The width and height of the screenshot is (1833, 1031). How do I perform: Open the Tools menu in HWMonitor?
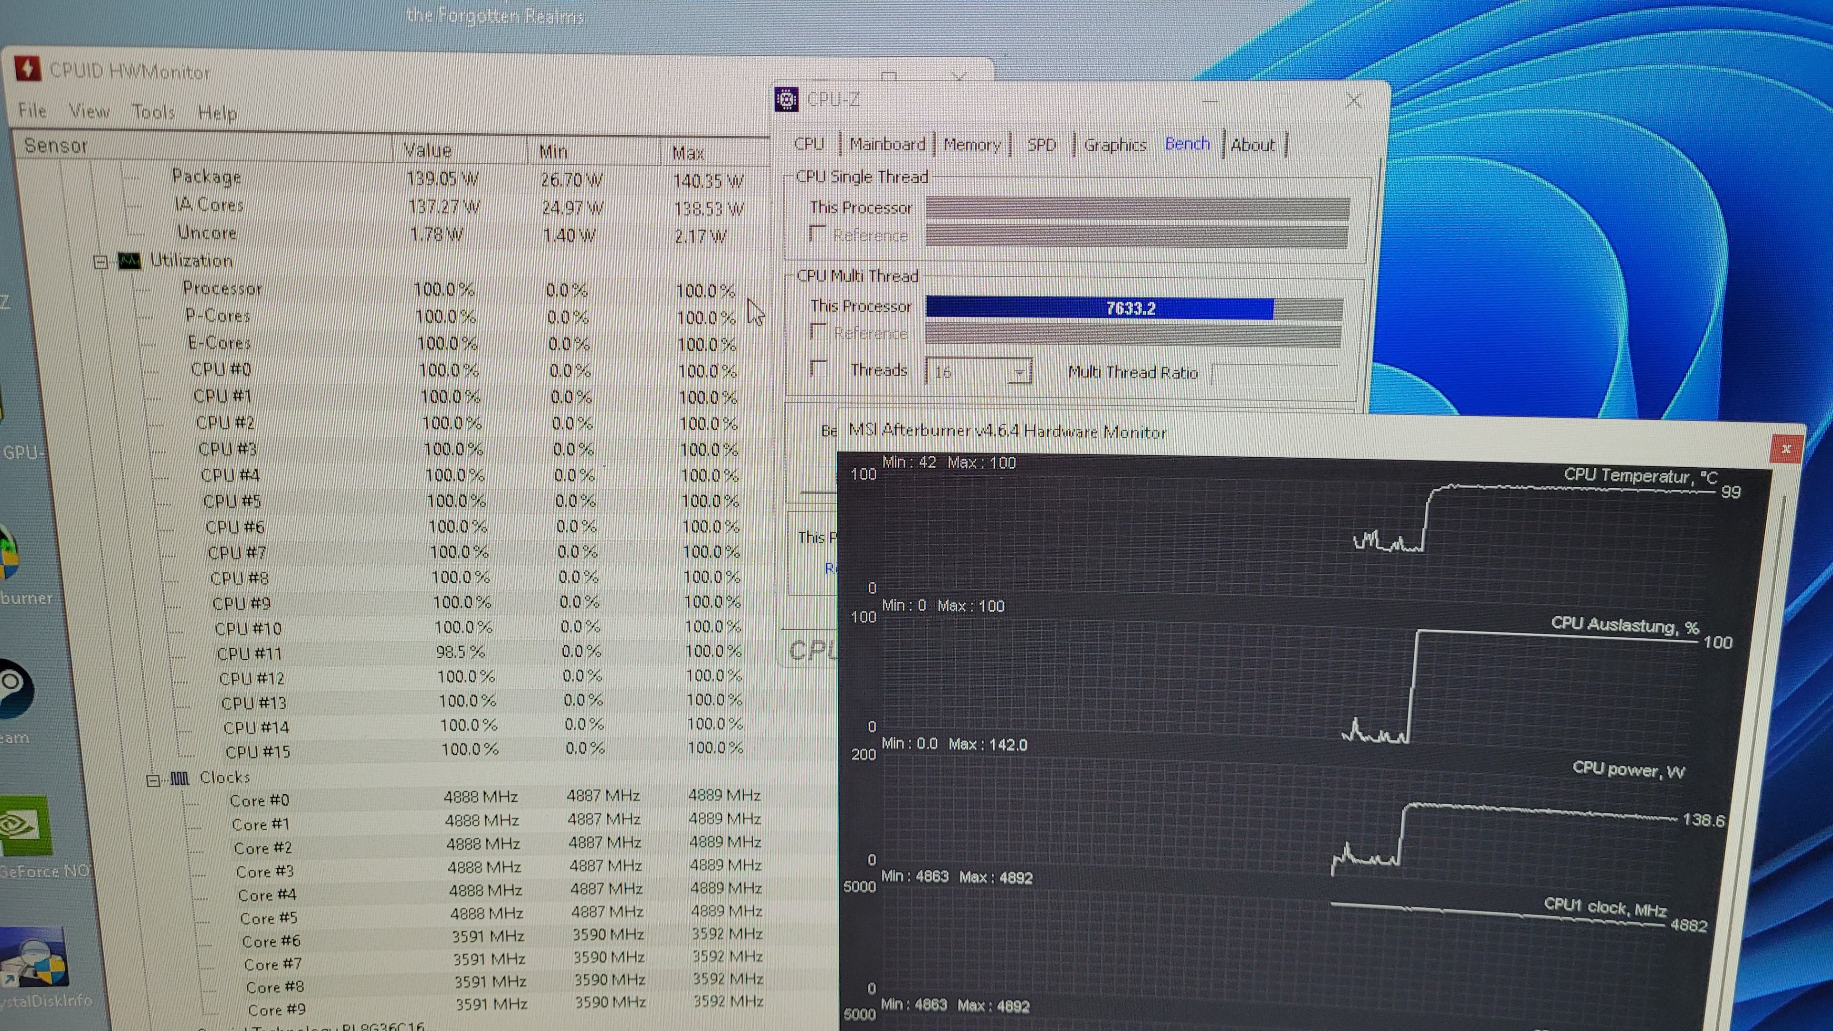[x=153, y=113]
